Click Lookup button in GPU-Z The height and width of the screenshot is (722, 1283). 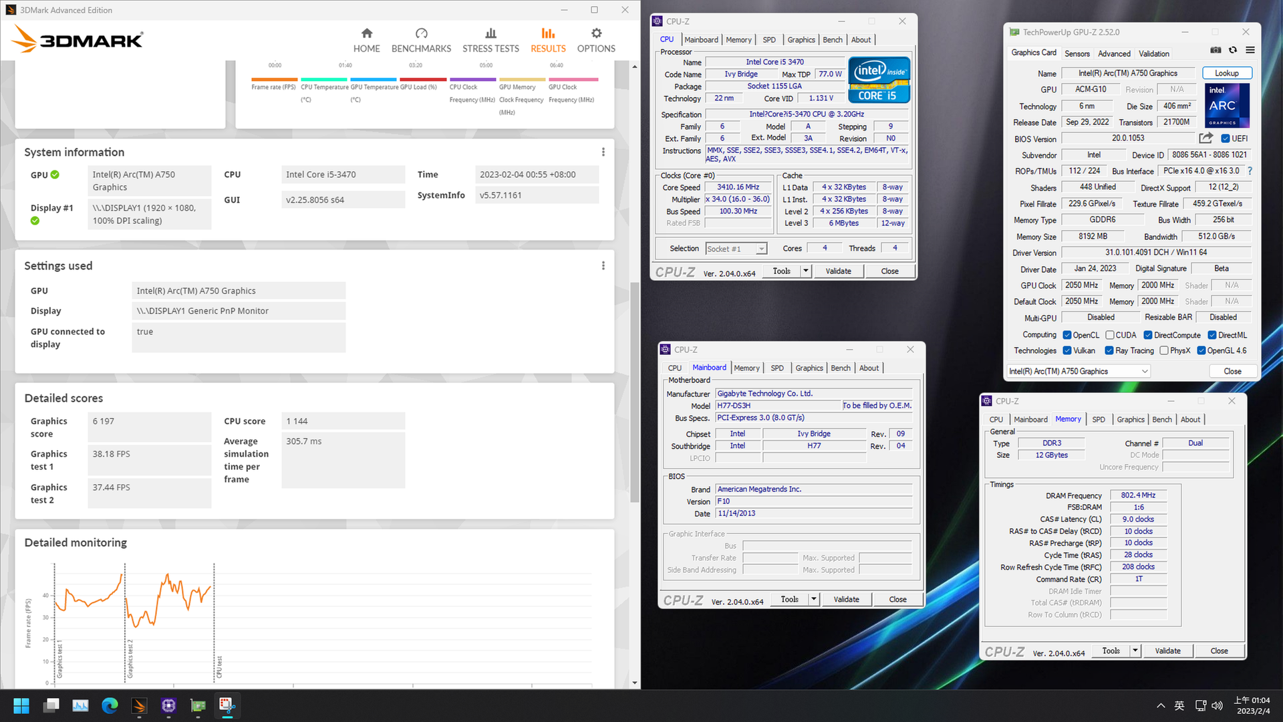point(1227,73)
